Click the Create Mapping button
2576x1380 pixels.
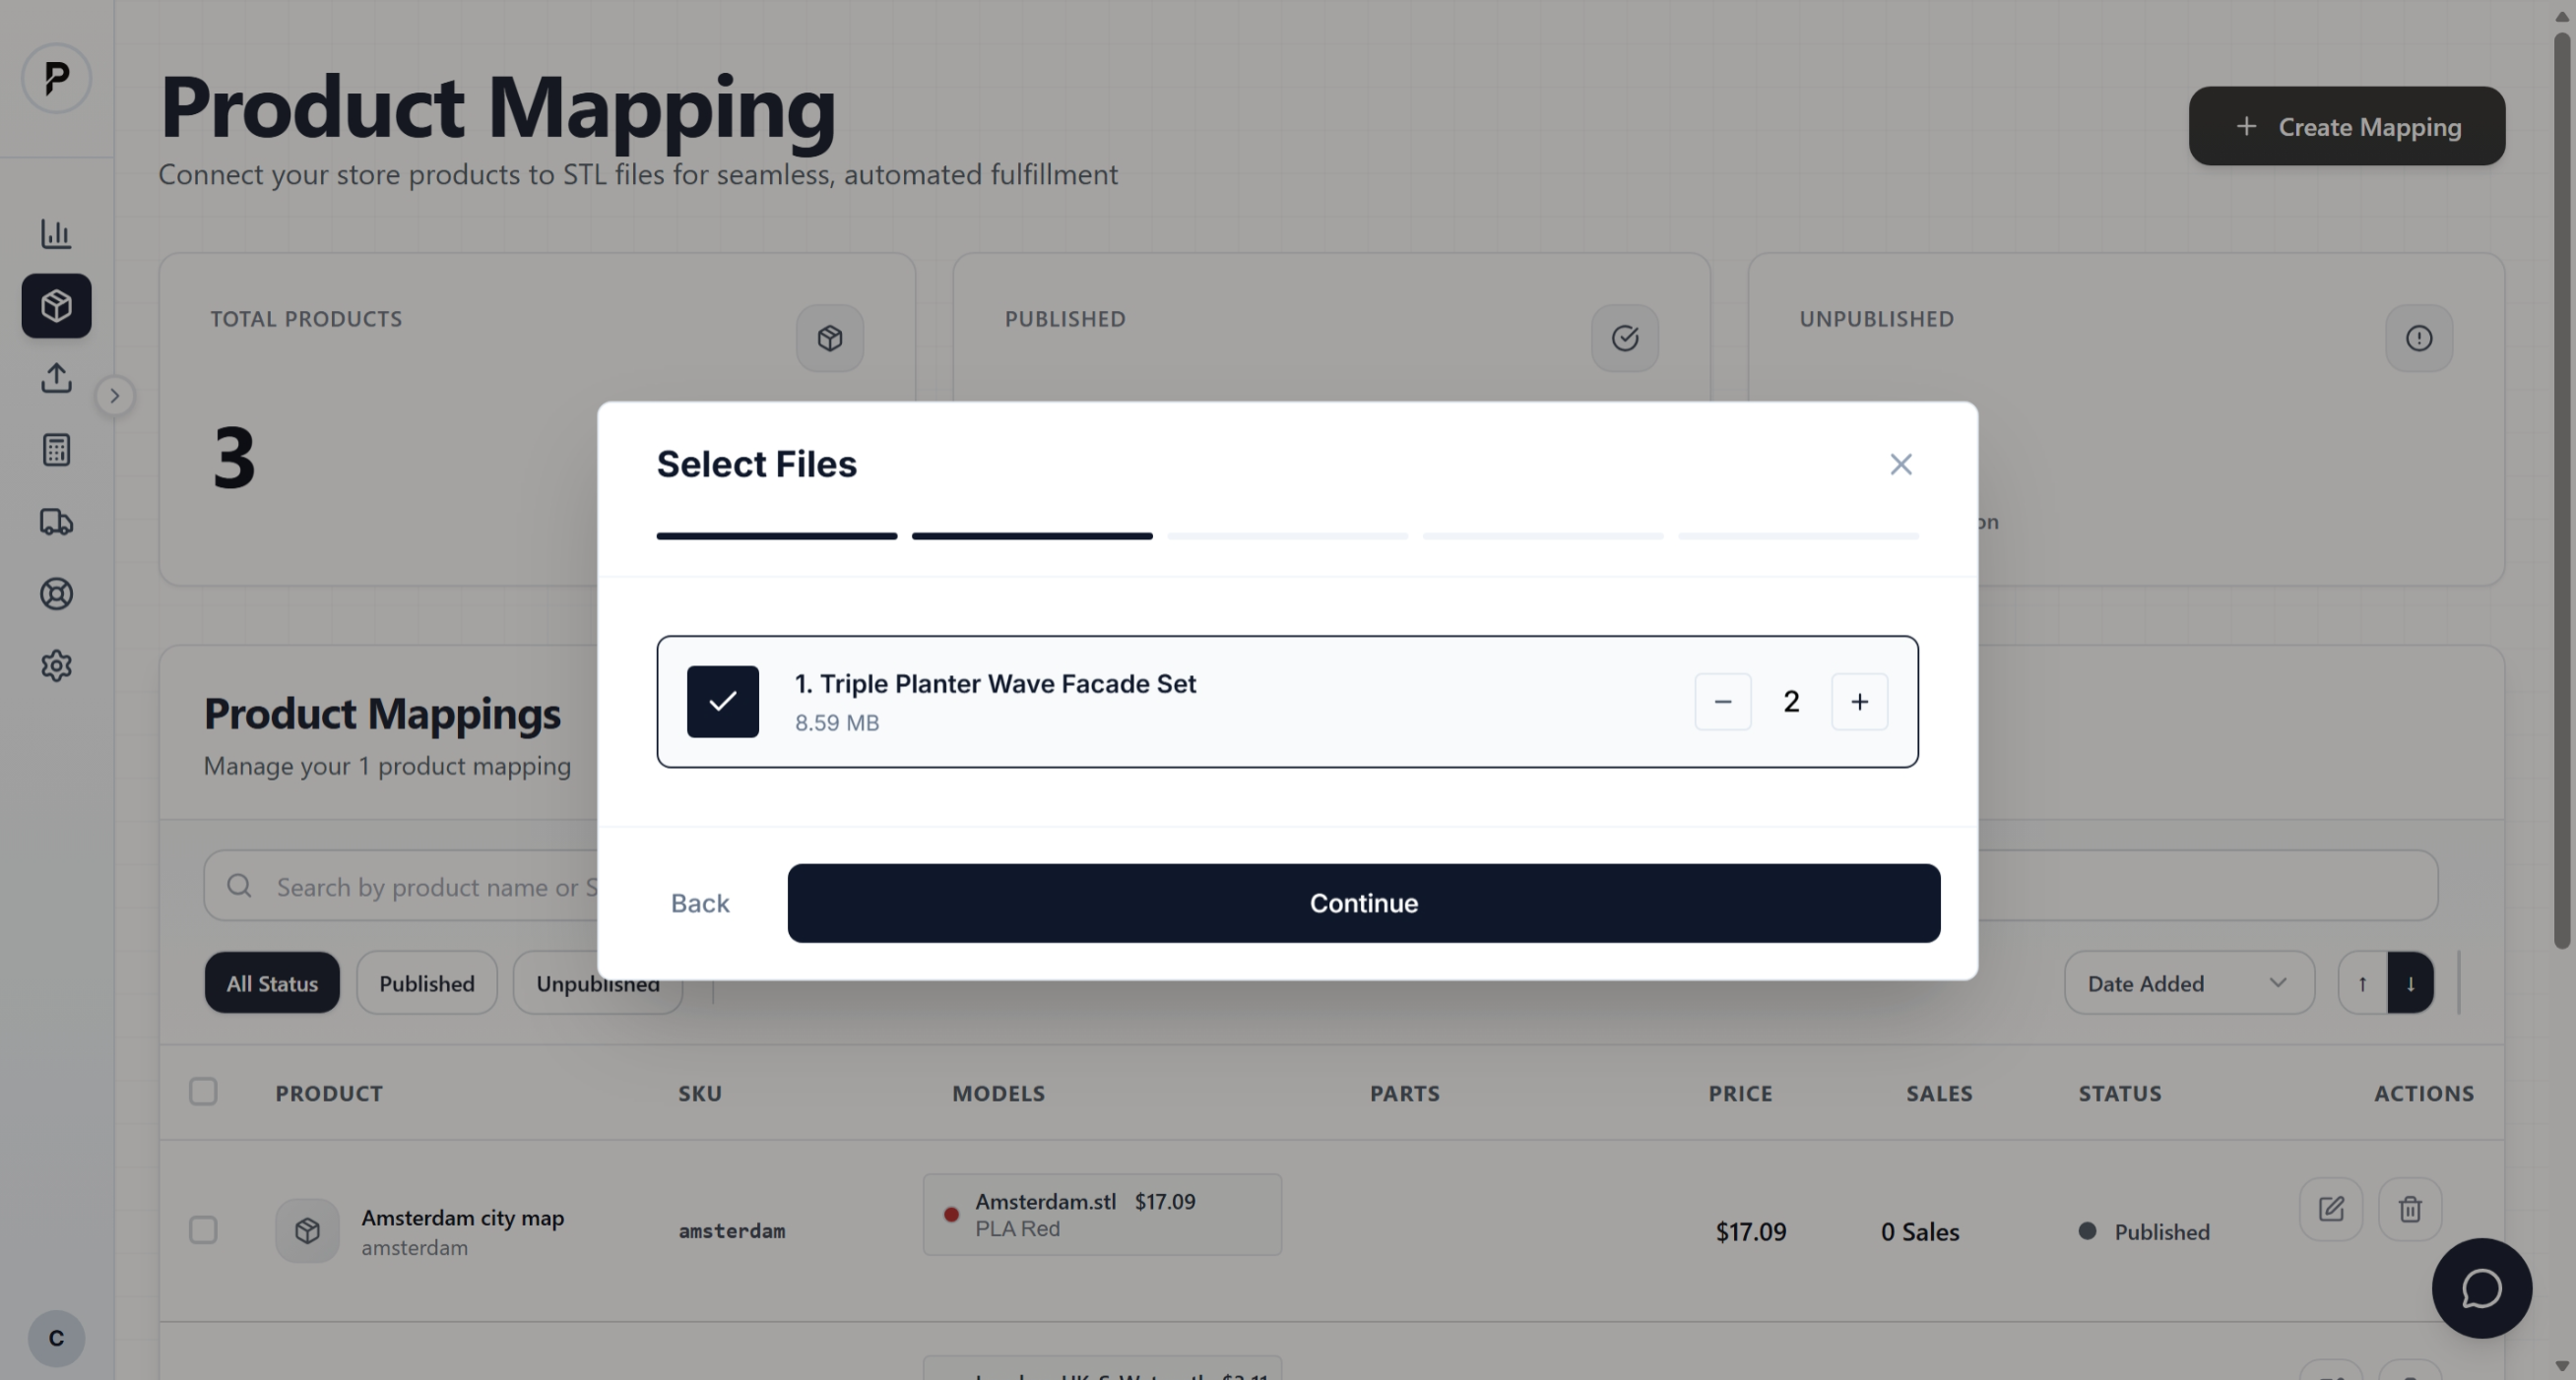pos(2347,126)
